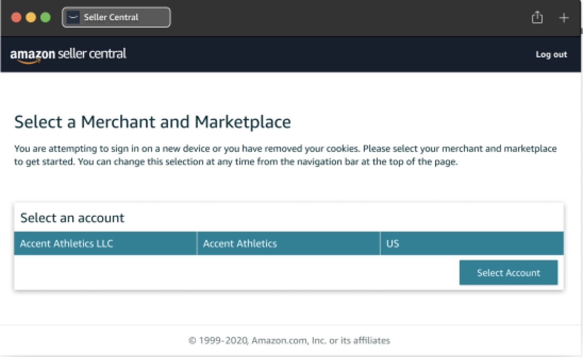Switch to the Seller Central browser tab

116,17
